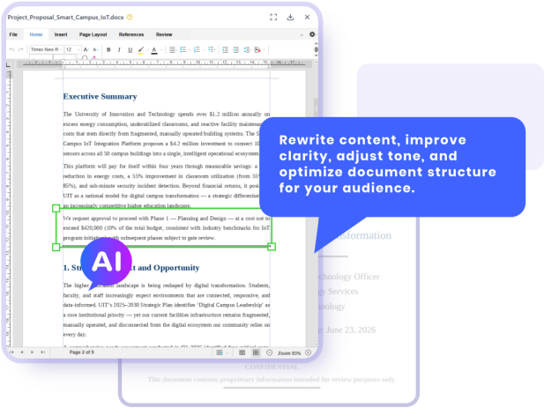Open font name dropdown Times New Roman
Viewport: 544px width, 408px height.
tap(46, 49)
